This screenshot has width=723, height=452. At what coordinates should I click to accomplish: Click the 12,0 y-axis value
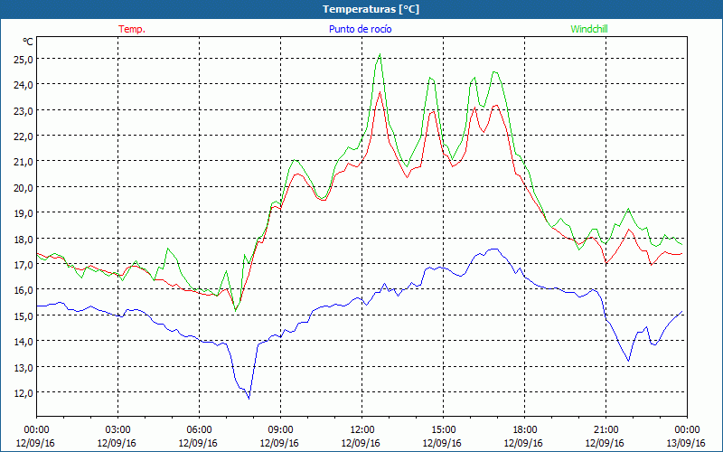pyautogui.click(x=23, y=393)
